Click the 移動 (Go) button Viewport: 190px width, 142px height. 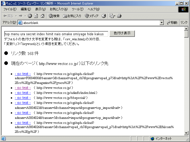tap(172, 23)
